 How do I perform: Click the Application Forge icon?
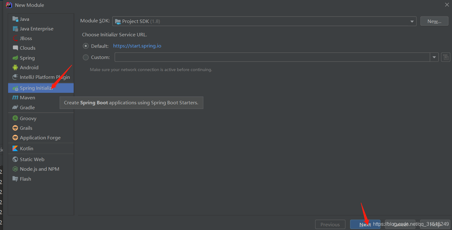click(x=15, y=138)
